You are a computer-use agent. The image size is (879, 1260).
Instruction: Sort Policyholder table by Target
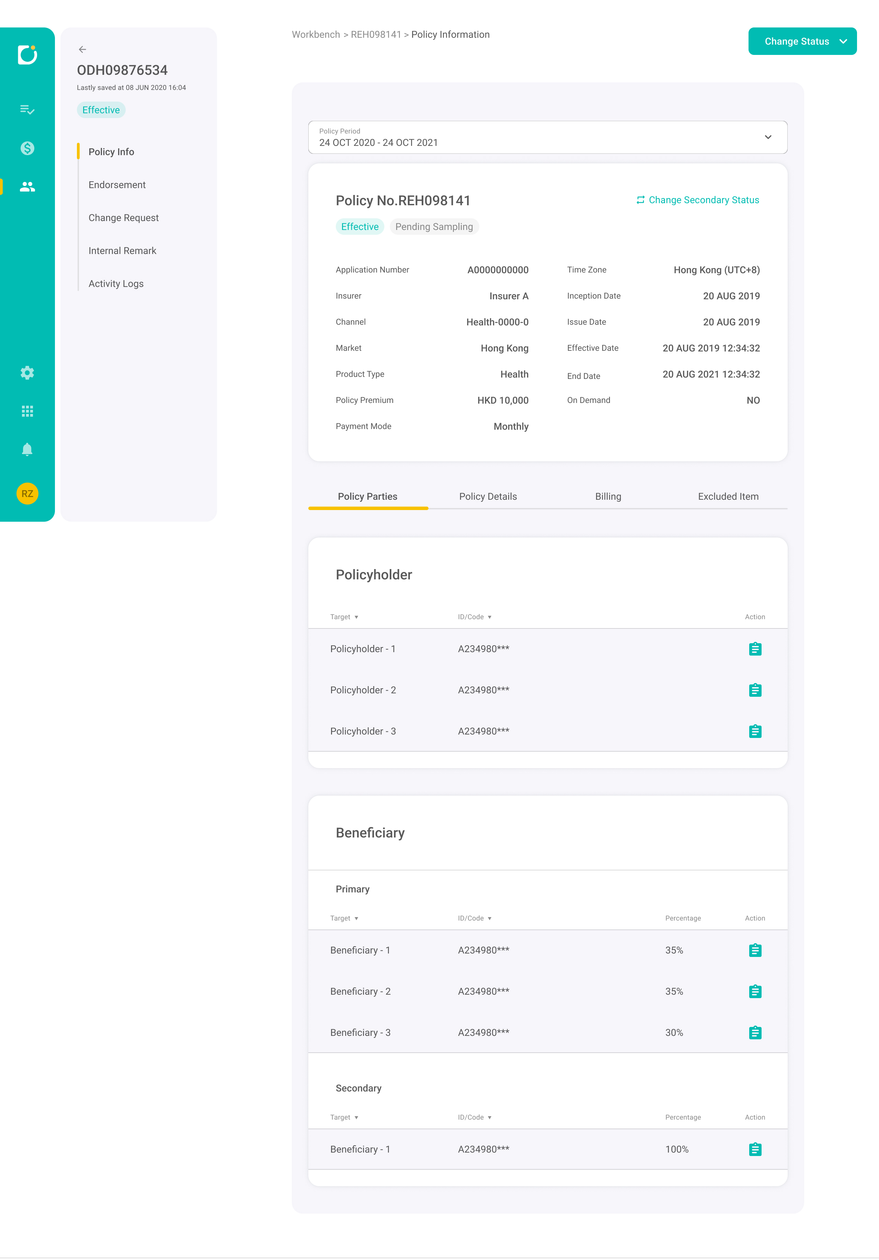click(344, 617)
